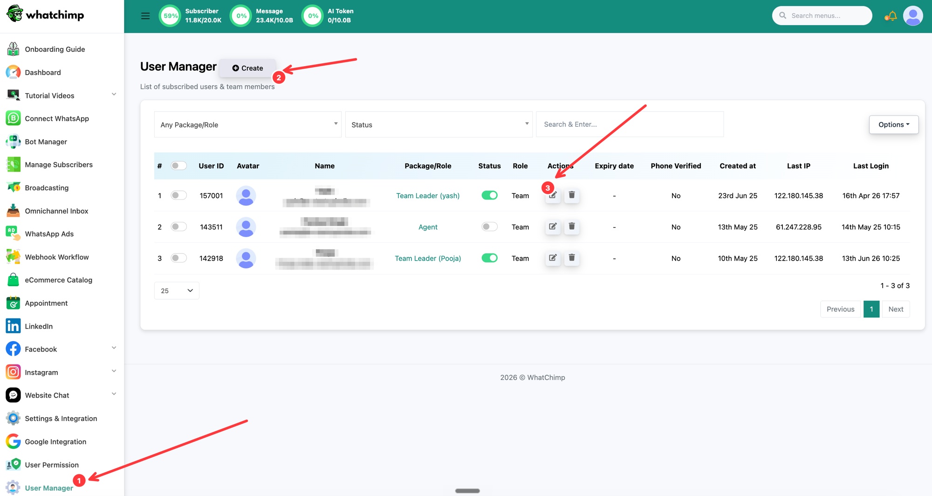
Task: Go to Broadcasting in sidebar
Action: 47,187
